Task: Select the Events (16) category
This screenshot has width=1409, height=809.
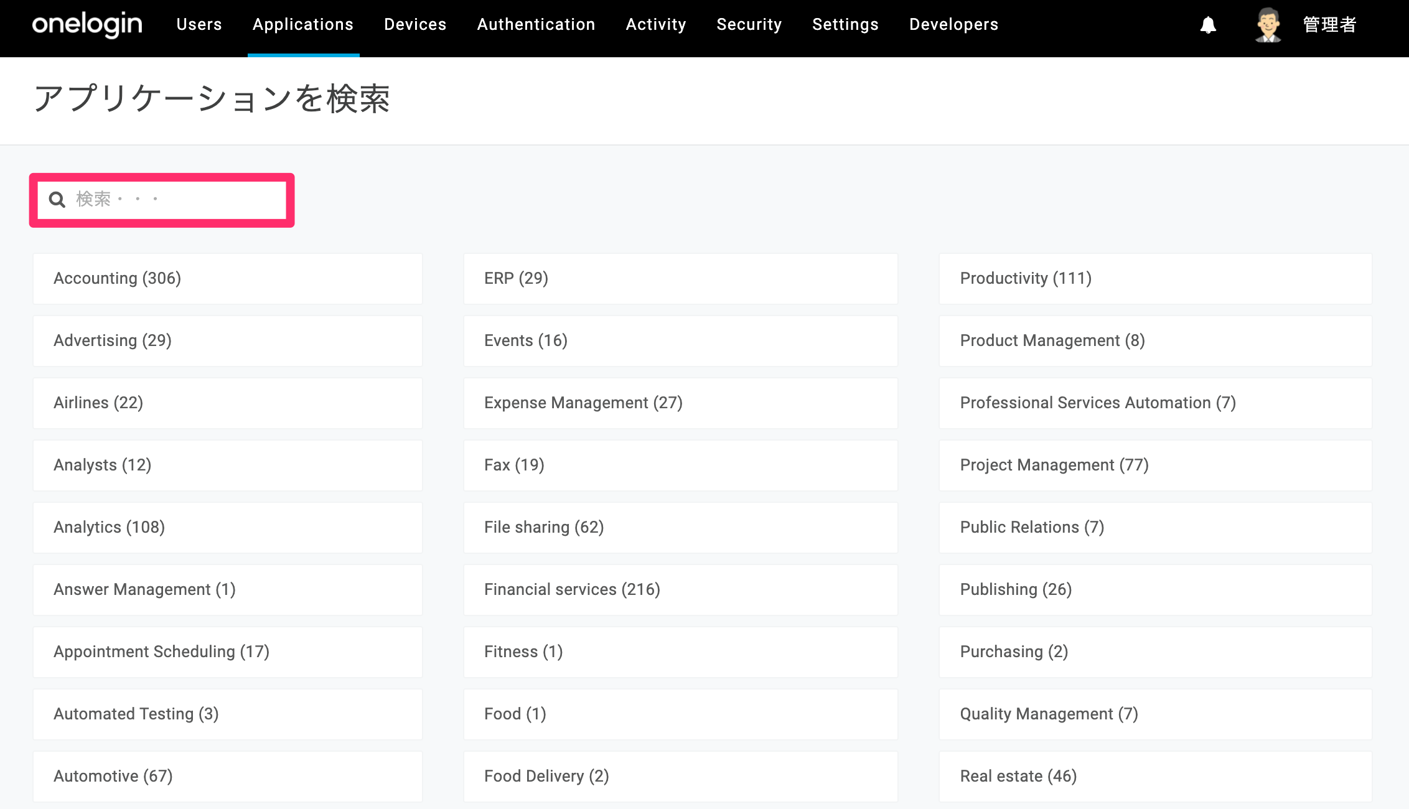Action: pos(681,340)
